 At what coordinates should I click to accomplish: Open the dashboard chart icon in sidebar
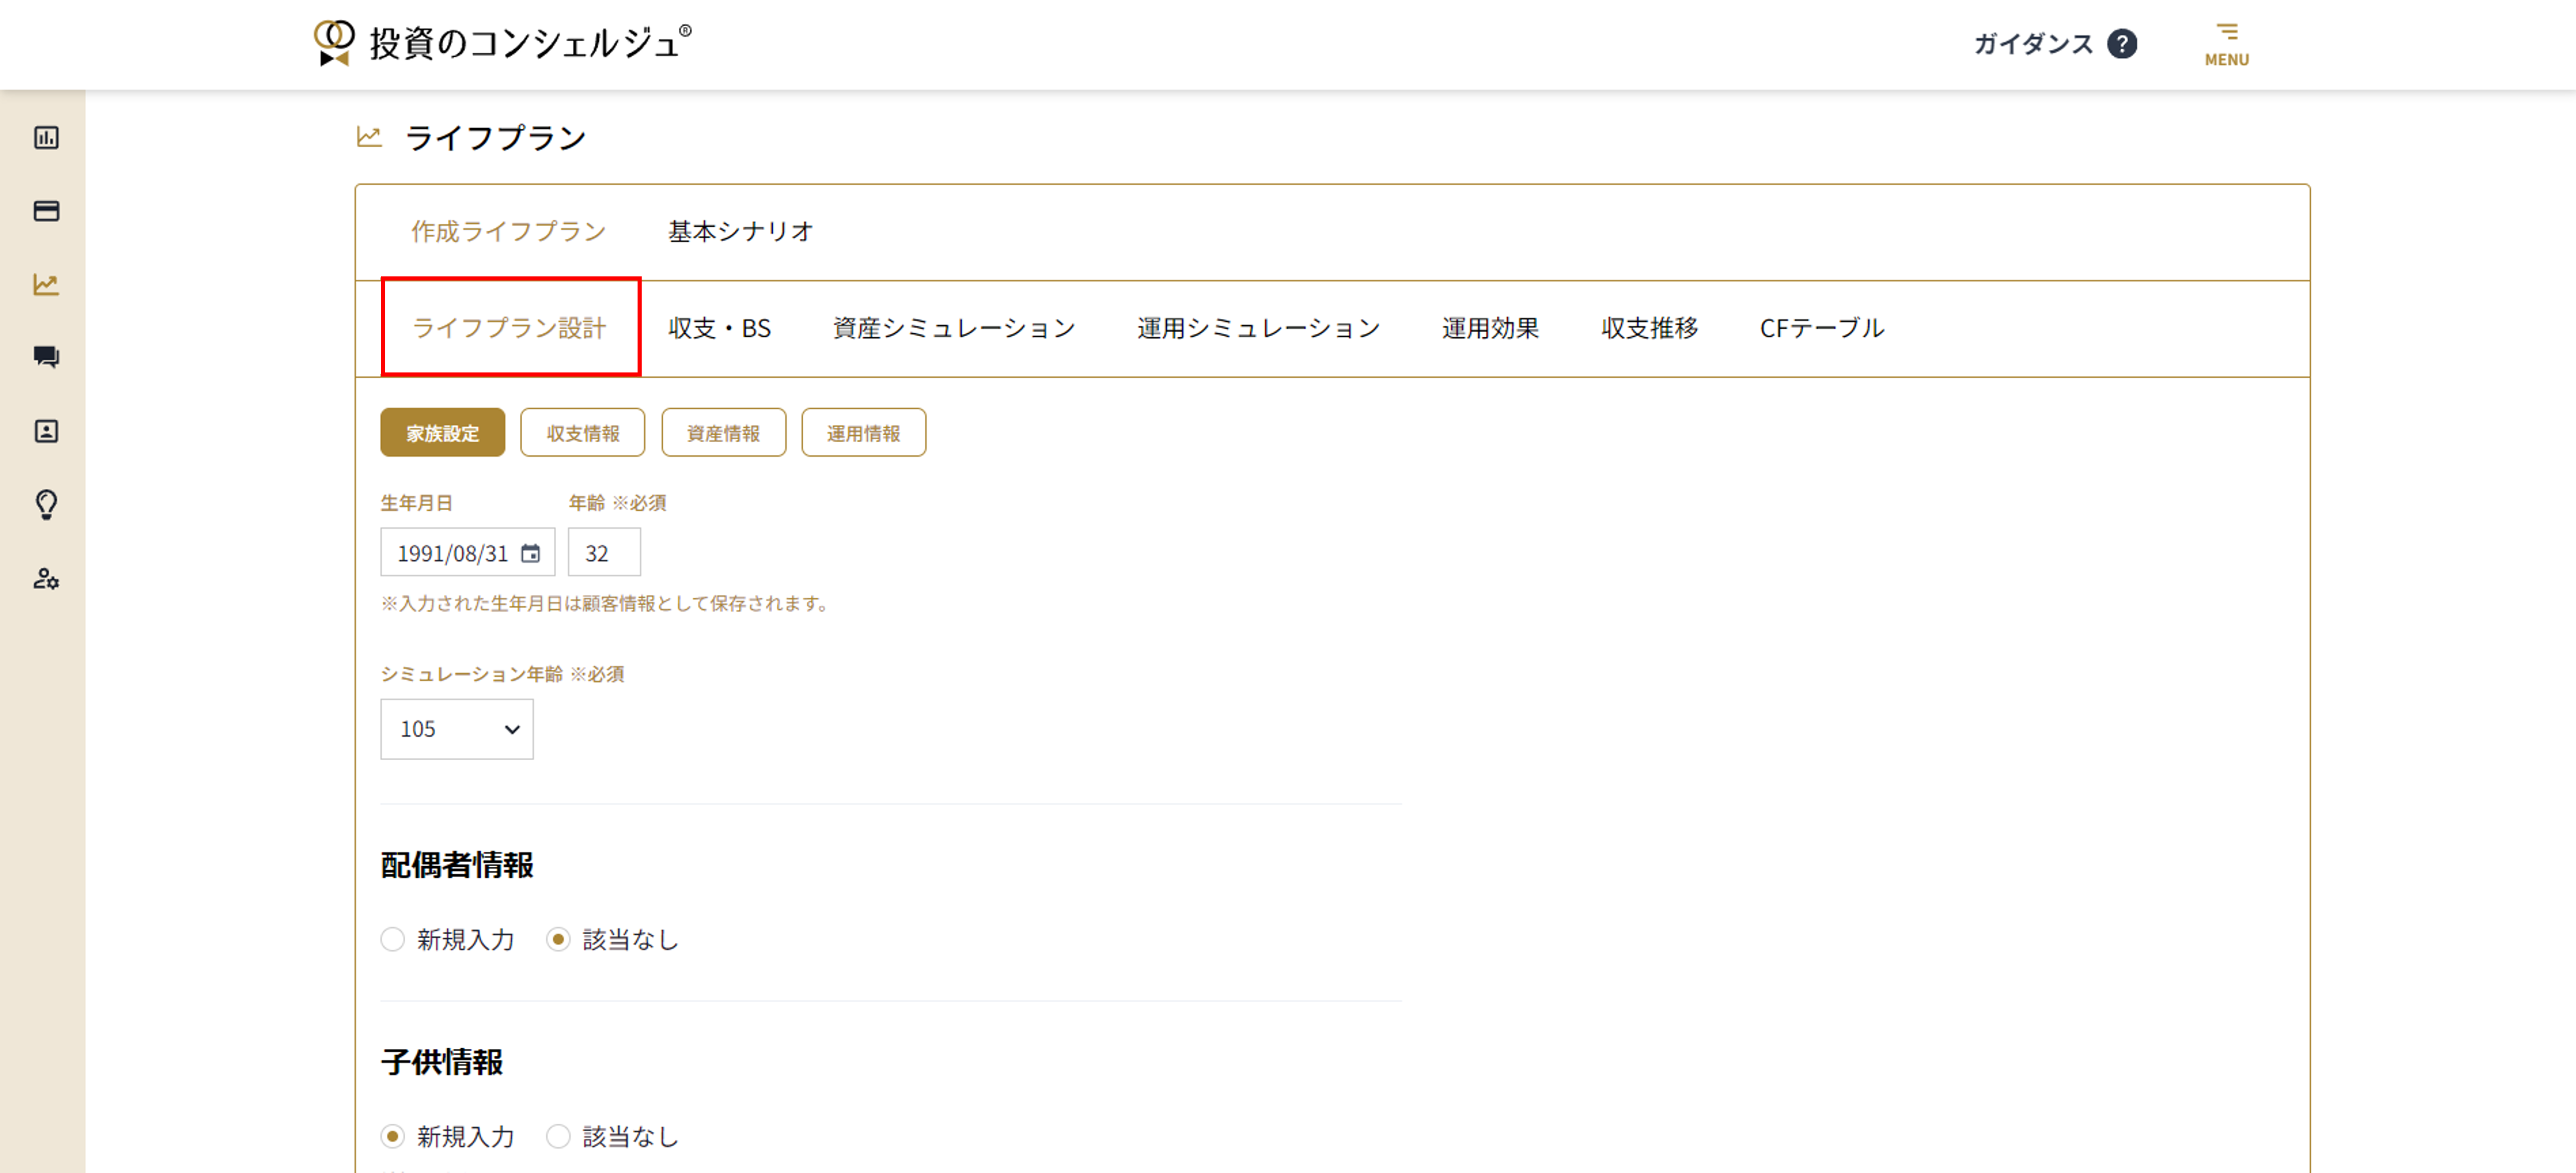(x=46, y=138)
